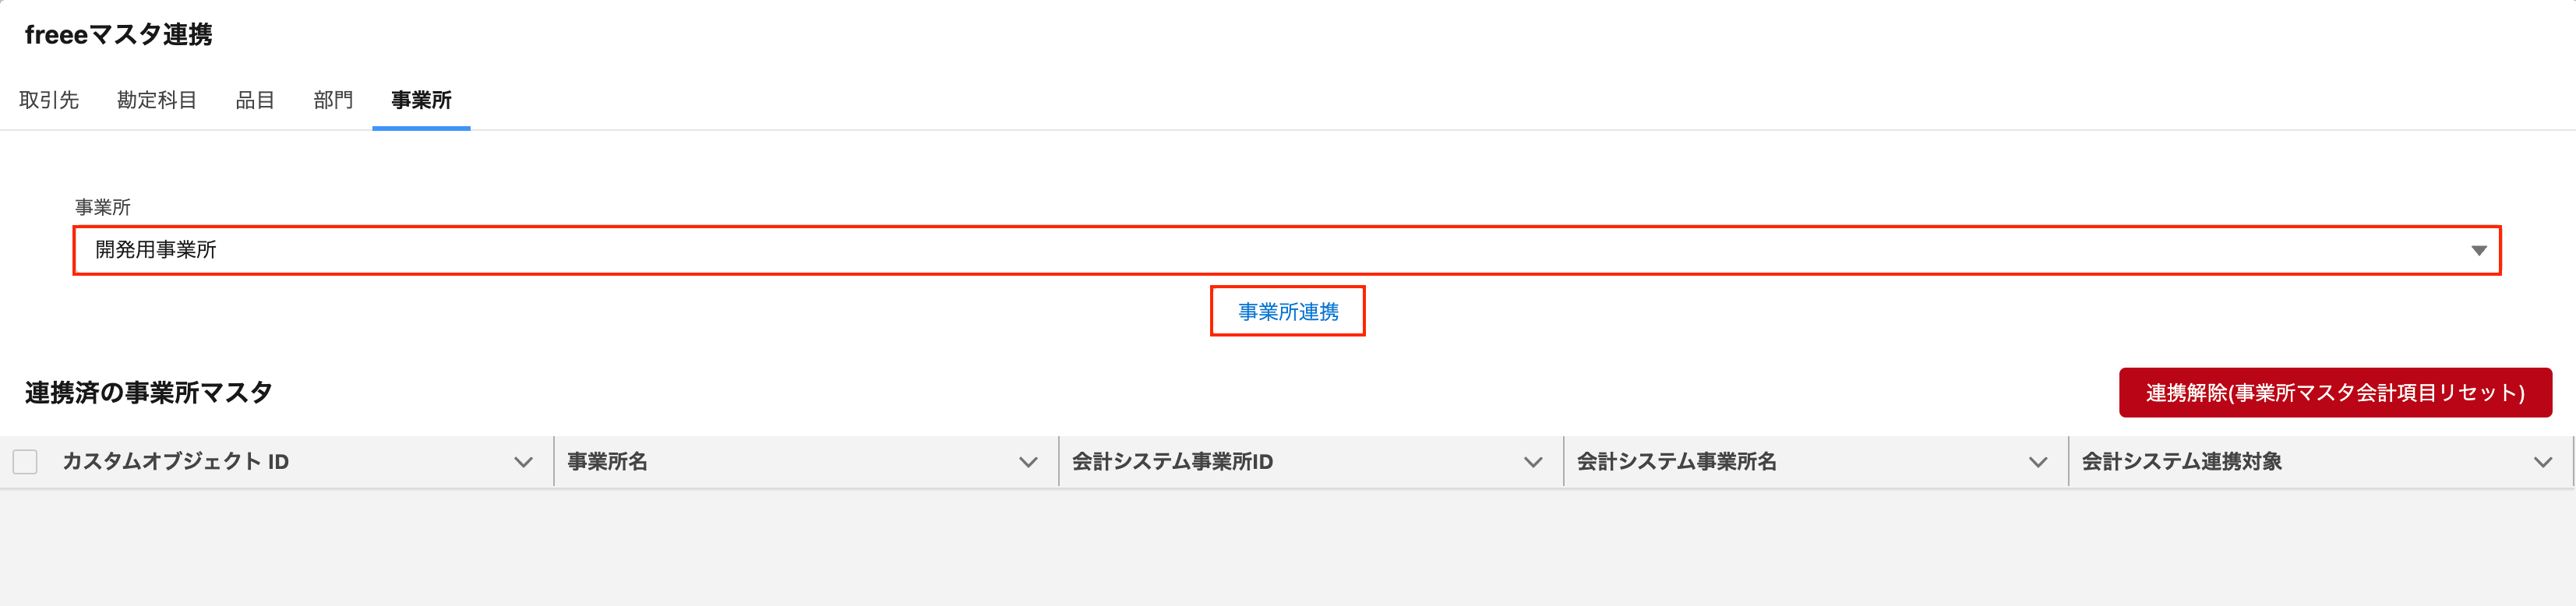The image size is (2576, 606).
Task: Open 会計システム事業所名 column chevron
Action: [x=2038, y=462]
